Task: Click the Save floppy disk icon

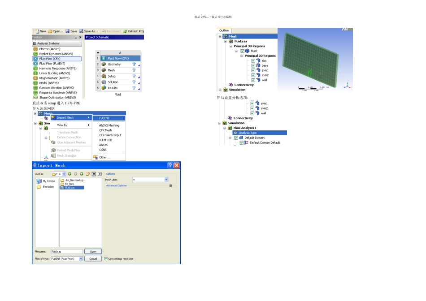Action: [67, 31]
